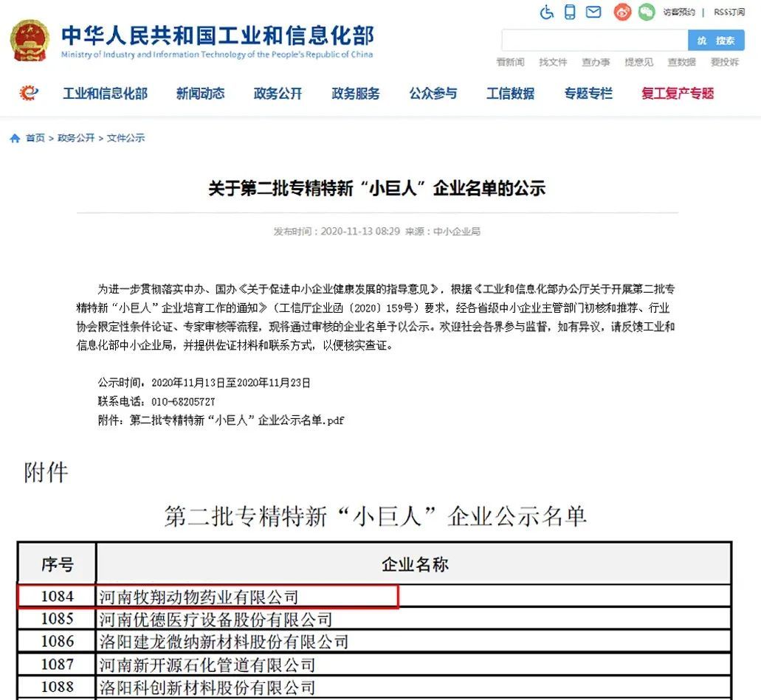
Task: Select the 查数据 quick link
Action: point(682,62)
